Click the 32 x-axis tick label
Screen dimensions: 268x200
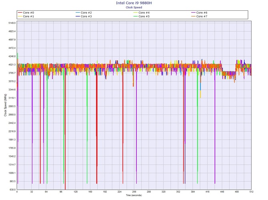tap(32, 192)
